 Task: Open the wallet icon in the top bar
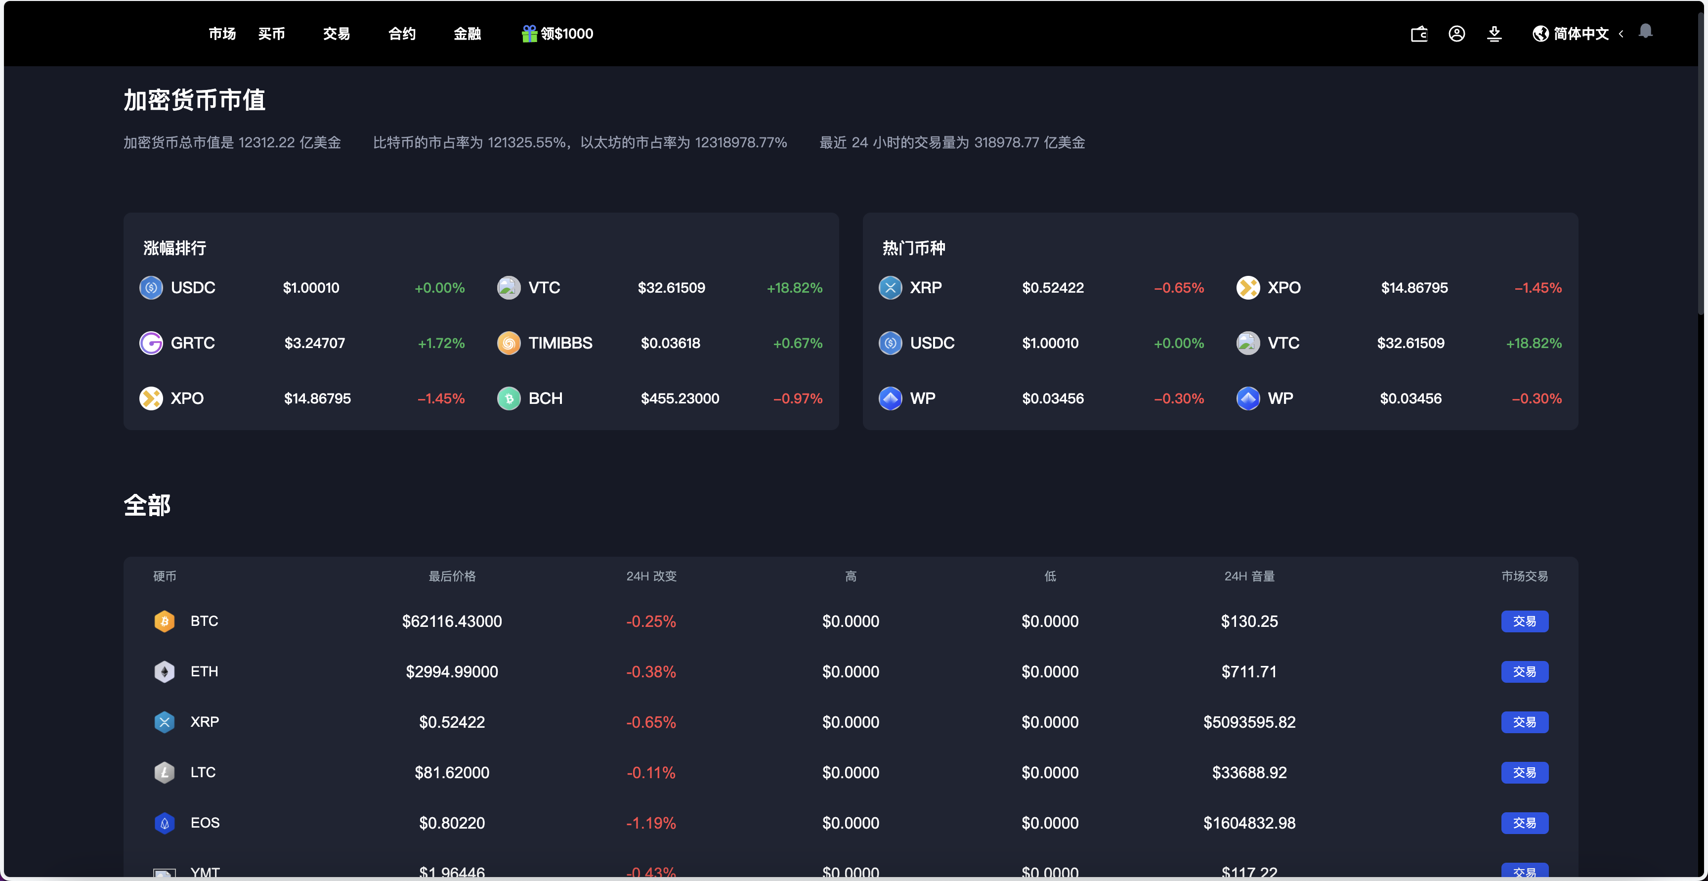pos(1419,34)
